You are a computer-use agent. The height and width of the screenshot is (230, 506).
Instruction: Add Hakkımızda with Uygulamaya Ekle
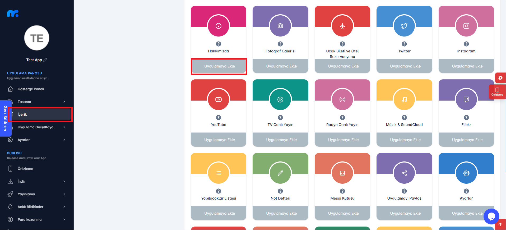[219, 66]
